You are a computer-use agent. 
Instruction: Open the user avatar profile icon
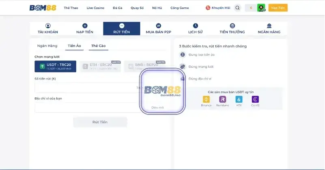pyautogui.click(x=261, y=8)
